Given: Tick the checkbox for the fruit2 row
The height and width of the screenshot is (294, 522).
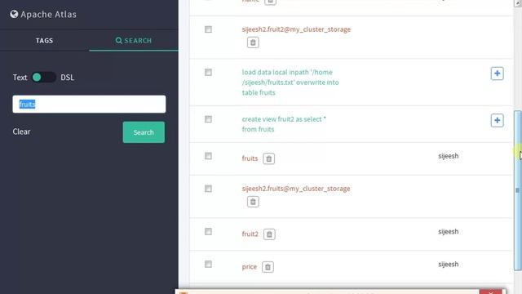Looking at the screenshot, I should (x=208, y=231).
